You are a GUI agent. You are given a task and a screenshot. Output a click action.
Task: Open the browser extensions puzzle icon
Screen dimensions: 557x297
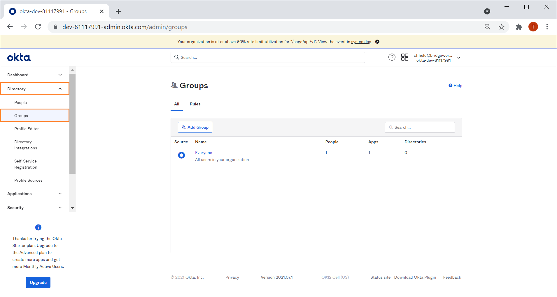pos(519,27)
